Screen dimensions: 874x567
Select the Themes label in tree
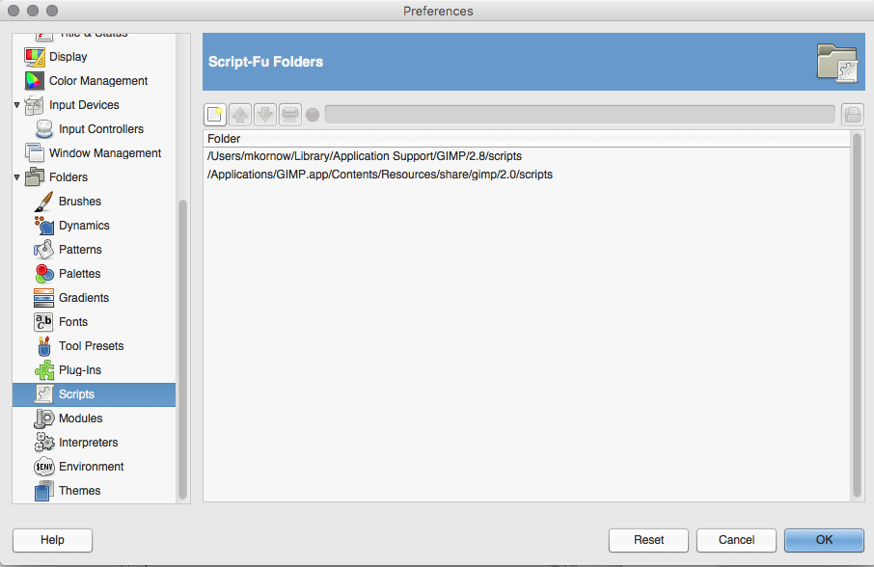click(x=80, y=491)
